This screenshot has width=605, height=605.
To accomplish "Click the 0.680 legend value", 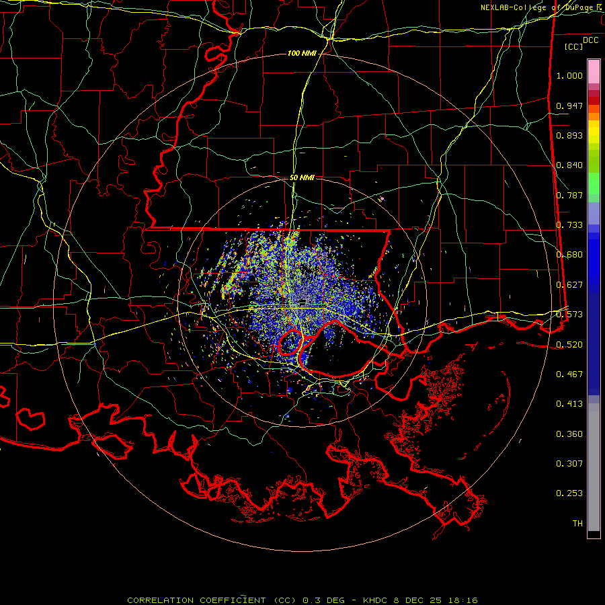I will click(x=569, y=255).
